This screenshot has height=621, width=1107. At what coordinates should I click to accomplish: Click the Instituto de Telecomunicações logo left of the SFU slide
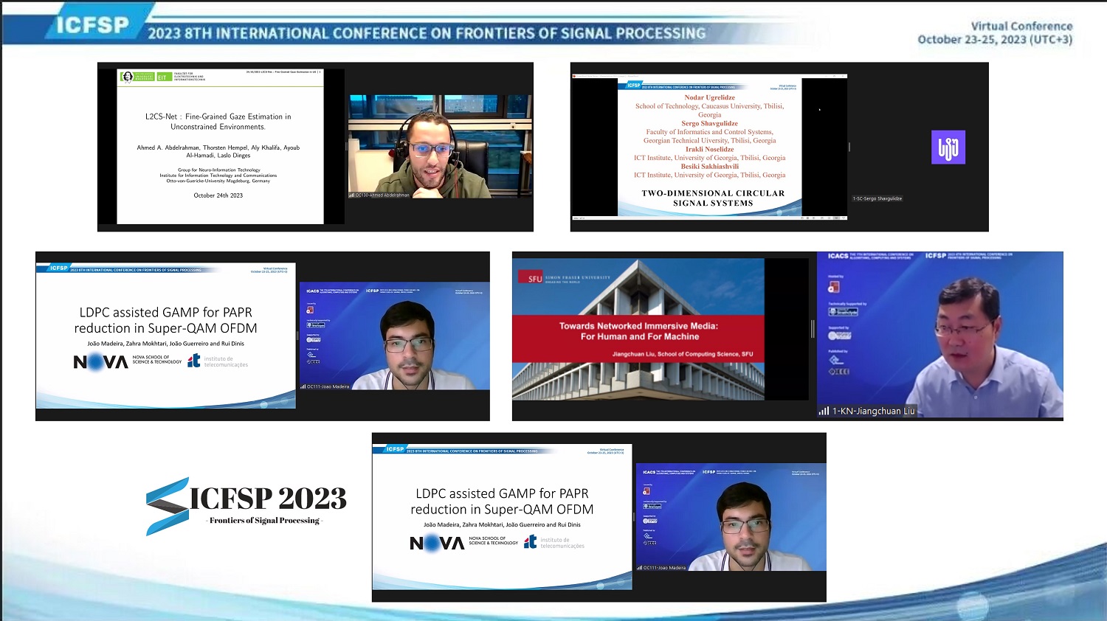point(218,361)
